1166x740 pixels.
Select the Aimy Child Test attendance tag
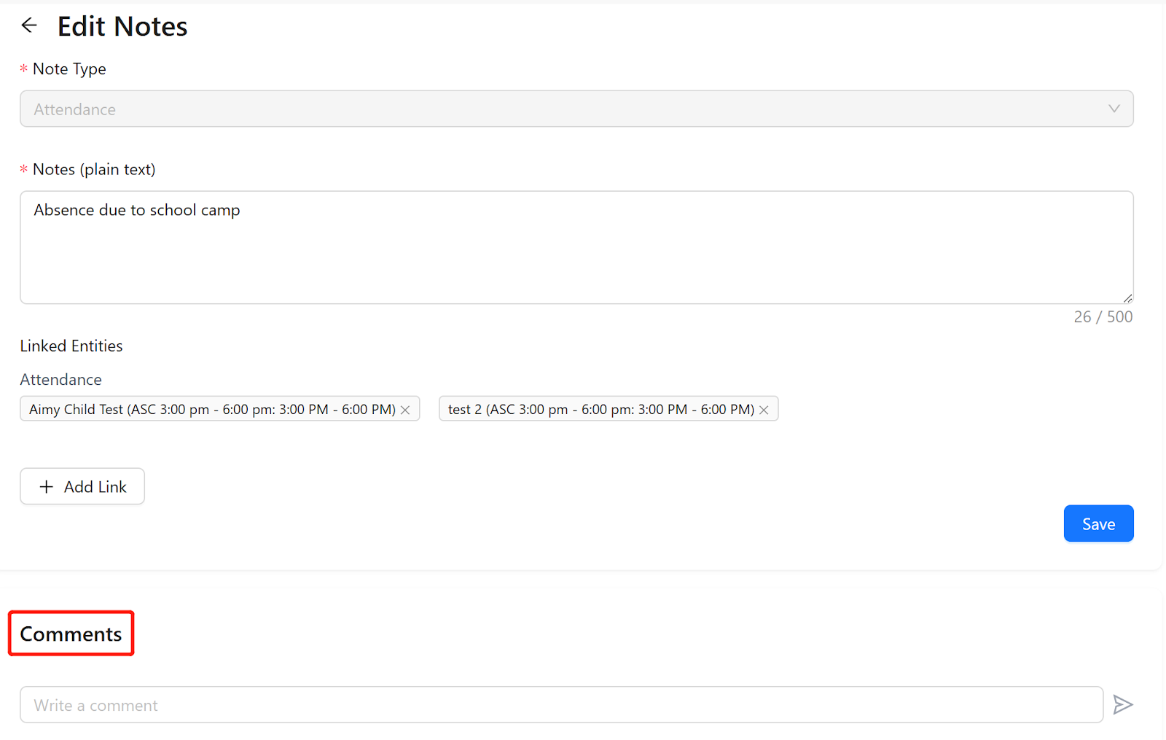(211, 409)
